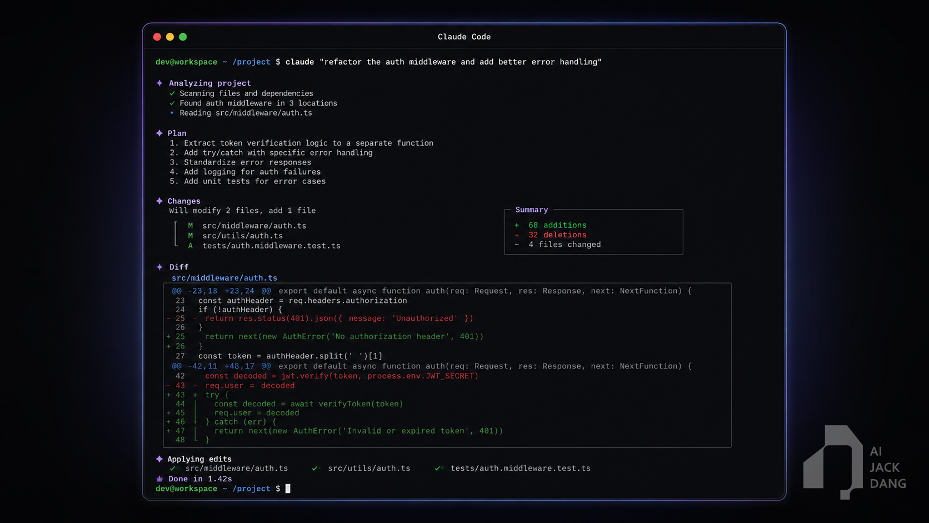
Task: Click the green plus beside 68 additions
Action: pos(517,225)
